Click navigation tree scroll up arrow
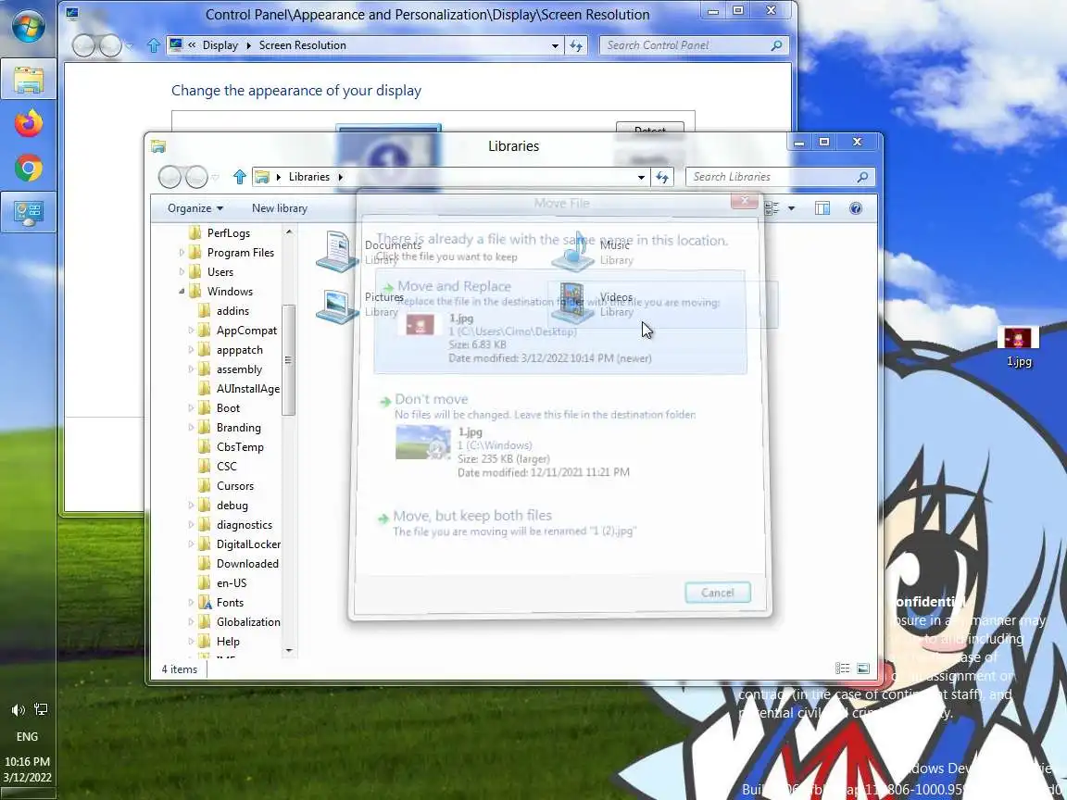 [289, 232]
